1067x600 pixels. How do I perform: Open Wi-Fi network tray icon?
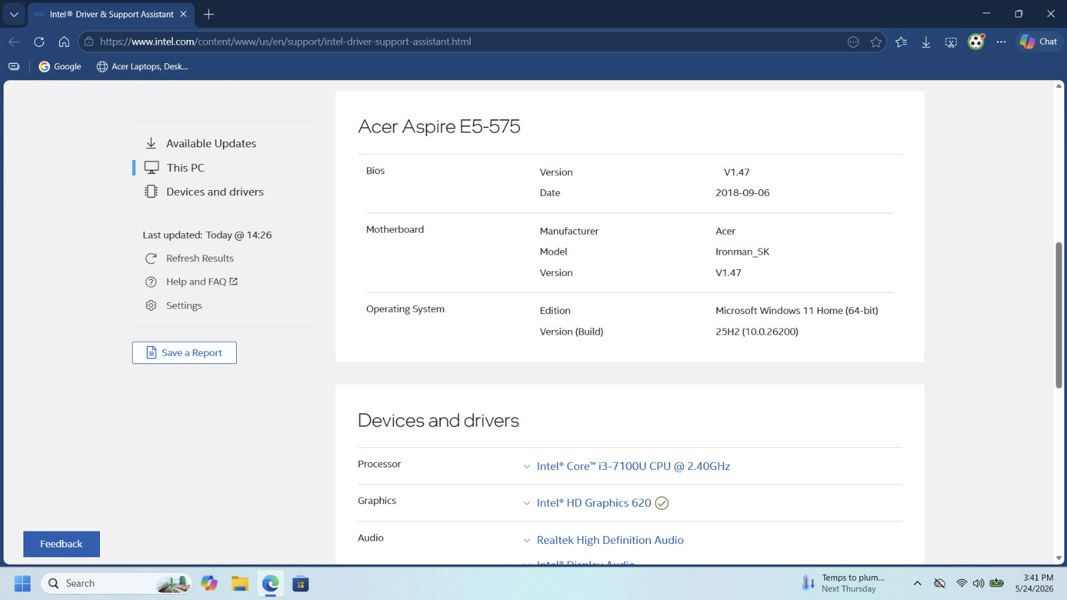tap(962, 584)
